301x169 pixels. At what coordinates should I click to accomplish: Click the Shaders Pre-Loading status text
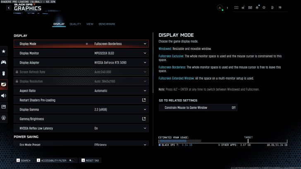(x=28, y=2)
